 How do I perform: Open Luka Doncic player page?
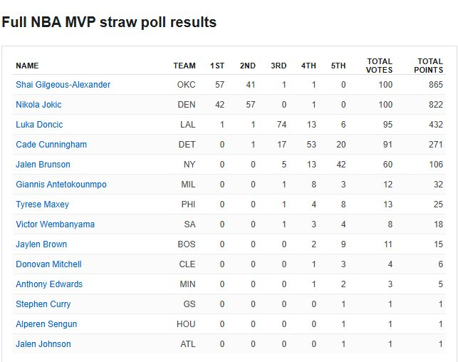click(x=39, y=125)
